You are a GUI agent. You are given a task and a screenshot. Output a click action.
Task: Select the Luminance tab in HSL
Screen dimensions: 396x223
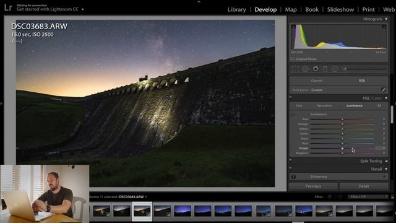[355, 106]
